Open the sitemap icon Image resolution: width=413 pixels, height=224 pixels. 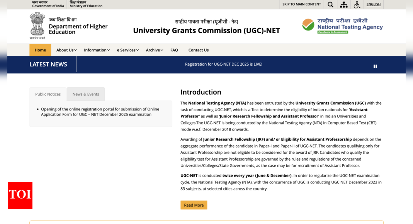343,5
